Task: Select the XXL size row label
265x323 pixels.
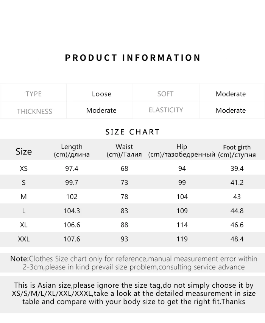Action: click(x=23, y=239)
